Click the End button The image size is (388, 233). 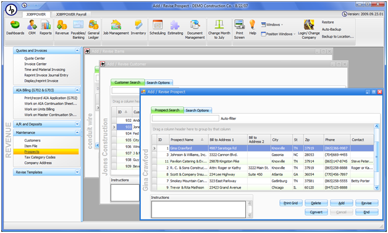(x=366, y=212)
